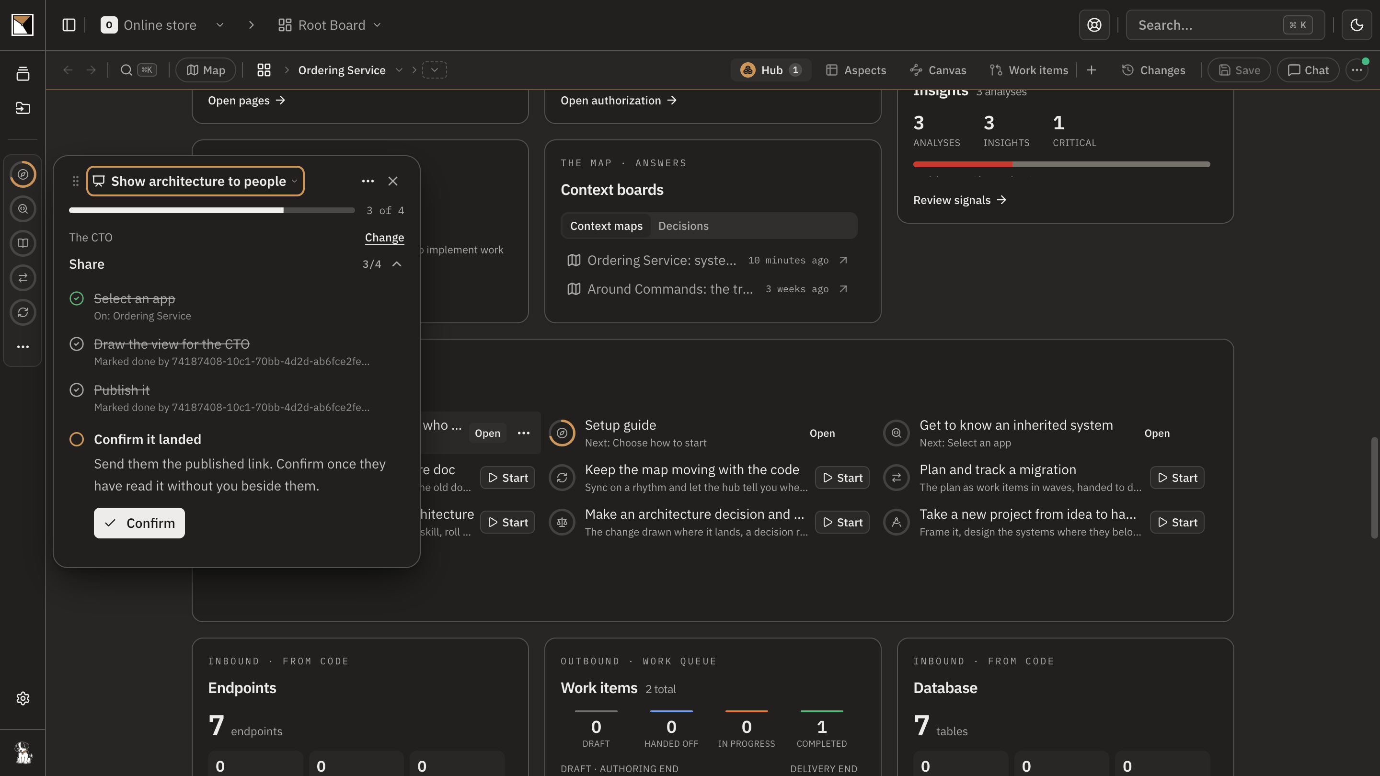1380x776 pixels.
Task: Follow the Review signals link
Action: click(959, 200)
